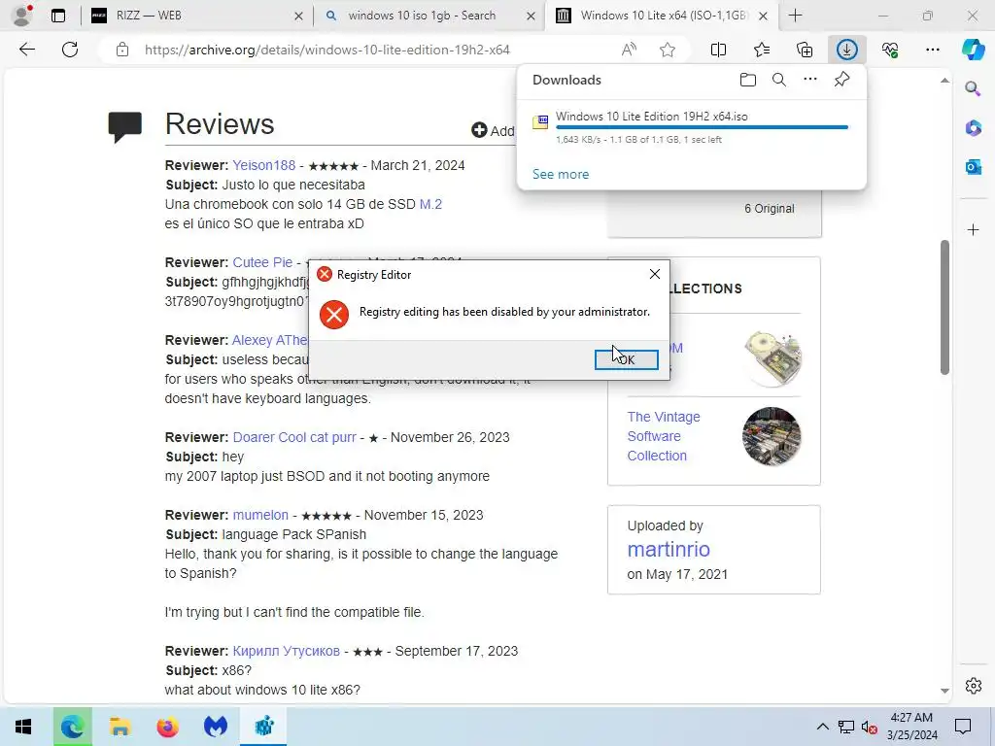
Task: Launch Firefox from taskbar
Action: tap(167, 727)
